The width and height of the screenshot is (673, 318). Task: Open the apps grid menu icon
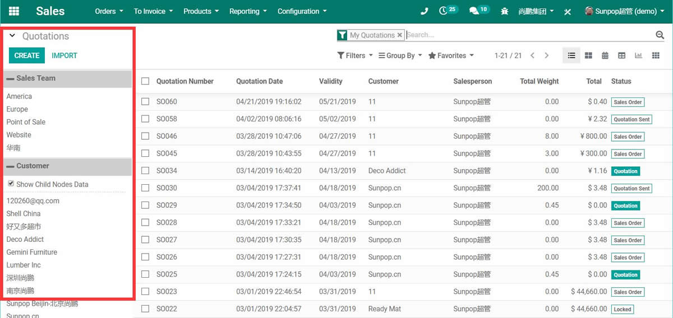14,11
